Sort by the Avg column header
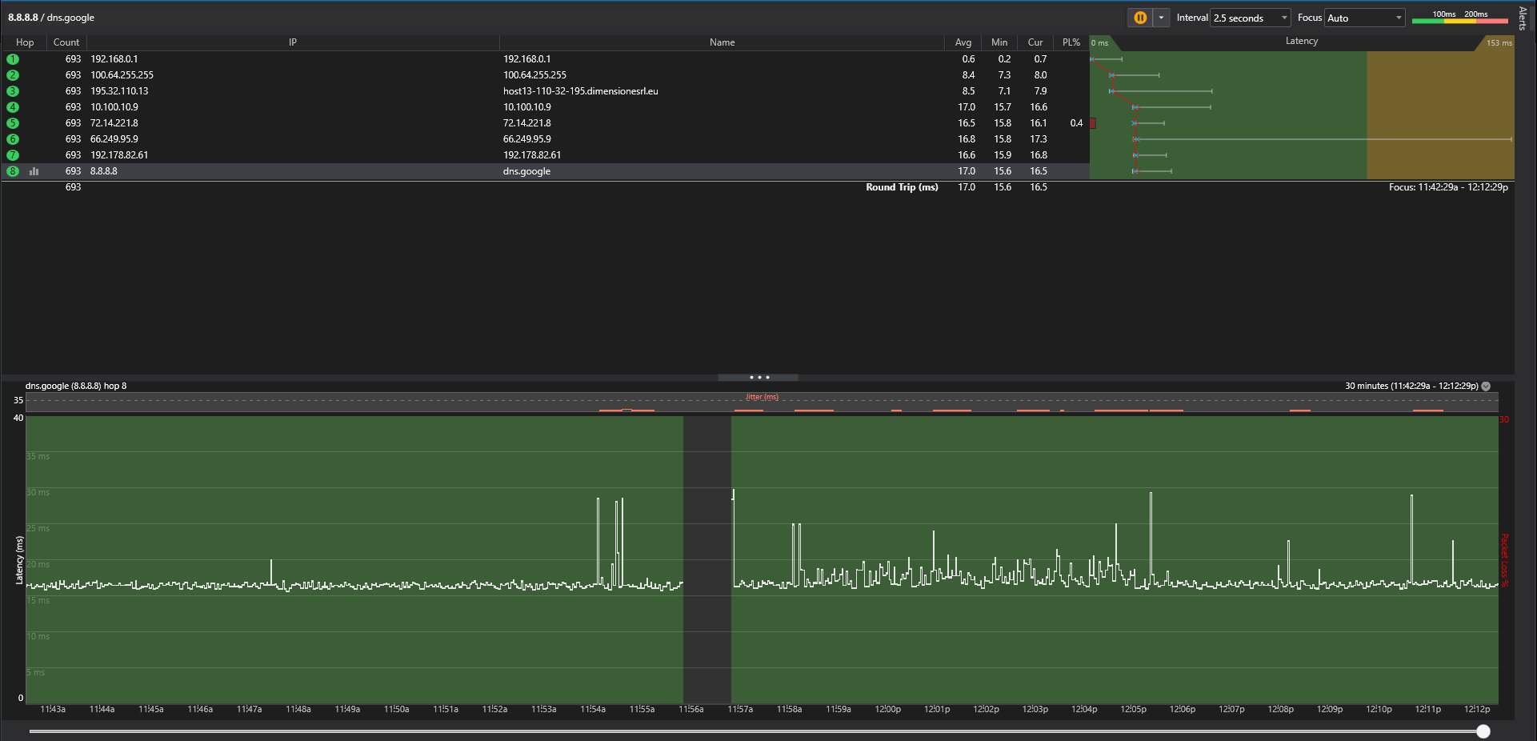1537x741 pixels. 963,42
